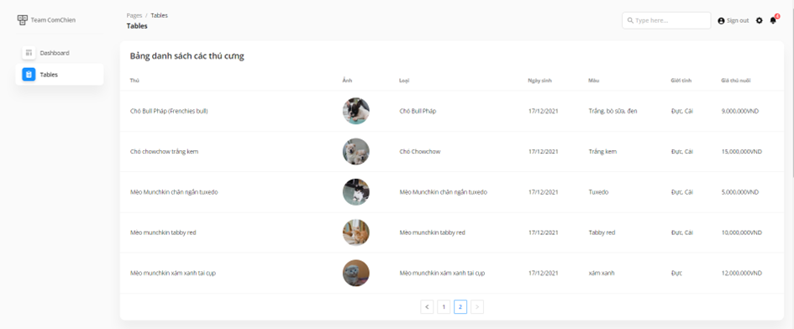Click the 15,000,000VND price cell
This screenshot has width=794, height=329.
pos(741,151)
